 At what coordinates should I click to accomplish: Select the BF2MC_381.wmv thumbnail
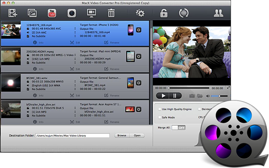click(x=11, y=83)
